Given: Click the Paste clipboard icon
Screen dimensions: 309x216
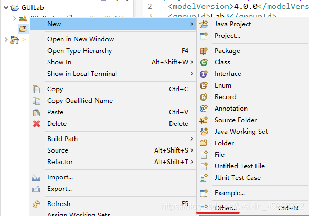Looking at the screenshot, I should 36,112.
